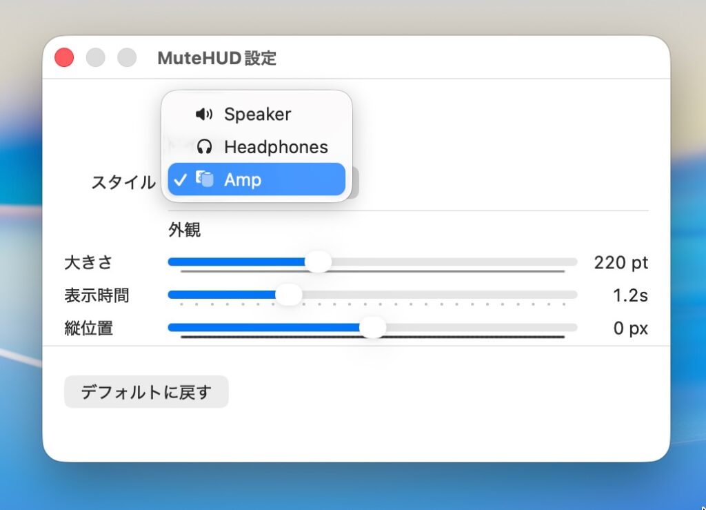Pick the Amp menu entry text
The width and height of the screenshot is (706, 510).
point(243,180)
